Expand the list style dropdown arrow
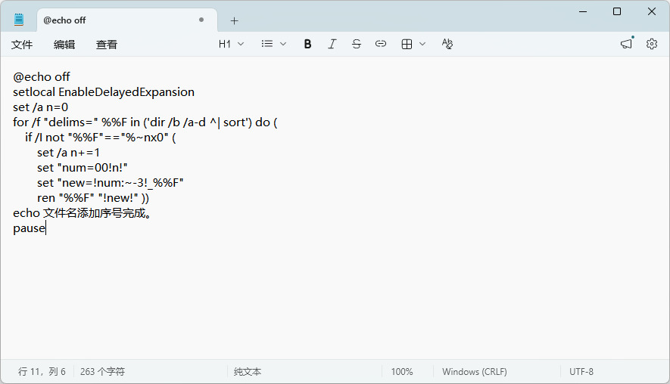The width and height of the screenshot is (670, 384). pyautogui.click(x=283, y=44)
